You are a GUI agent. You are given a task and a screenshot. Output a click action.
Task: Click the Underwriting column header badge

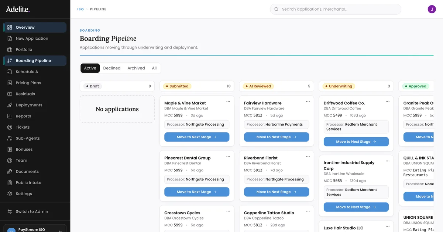pos(339,86)
